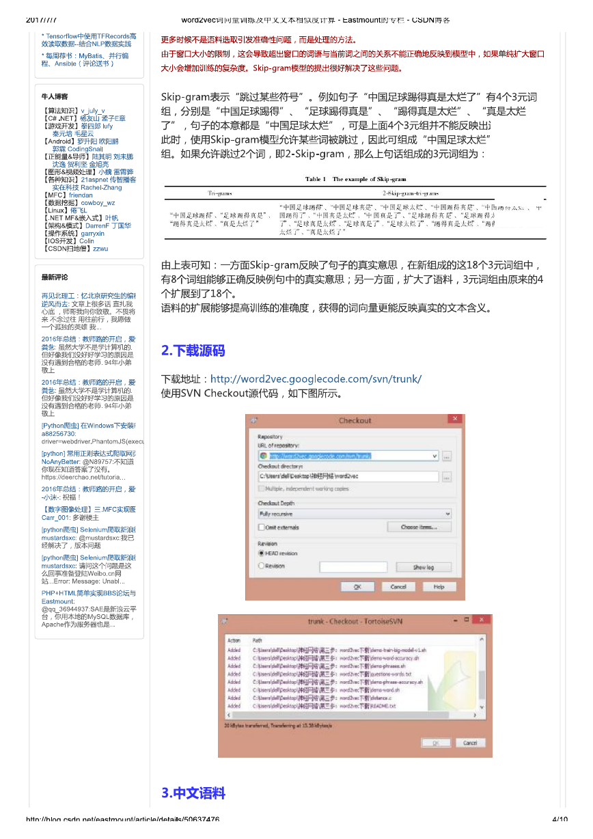Toggle the Omit externals checkbox
The width and height of the screenshot is (593, 839).
click(262, 527)
